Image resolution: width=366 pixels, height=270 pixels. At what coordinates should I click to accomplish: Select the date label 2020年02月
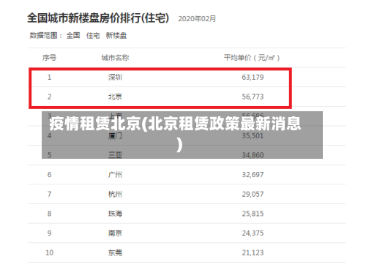197,19
